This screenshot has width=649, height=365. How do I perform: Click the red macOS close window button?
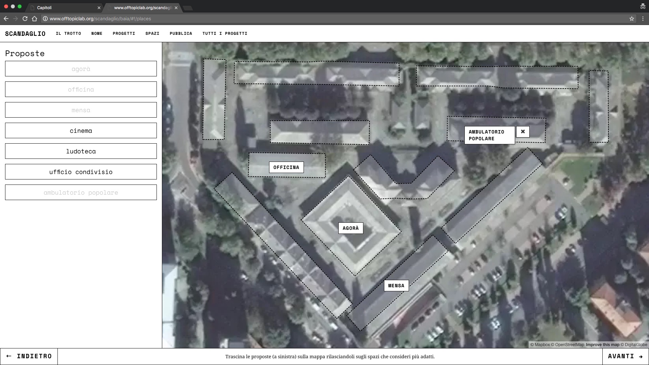(6, 6)
